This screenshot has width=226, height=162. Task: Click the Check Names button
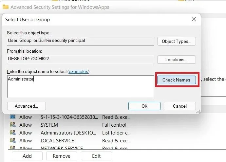coord(177,80)
